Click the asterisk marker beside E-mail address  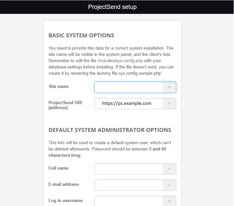pyautogui.click(x=169, y=185)
